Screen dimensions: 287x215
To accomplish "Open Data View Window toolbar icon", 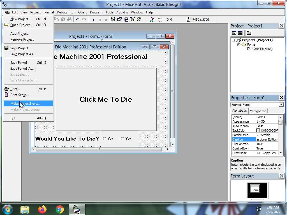I will coord(152,19).
